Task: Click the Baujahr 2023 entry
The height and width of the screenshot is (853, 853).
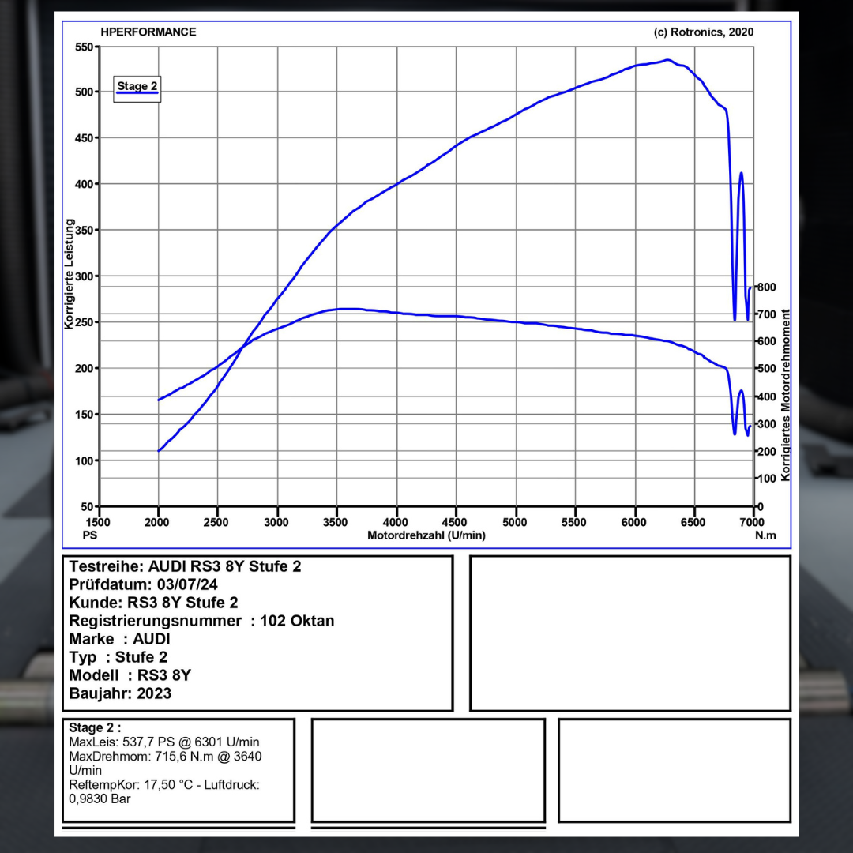Action: (120, 693)
